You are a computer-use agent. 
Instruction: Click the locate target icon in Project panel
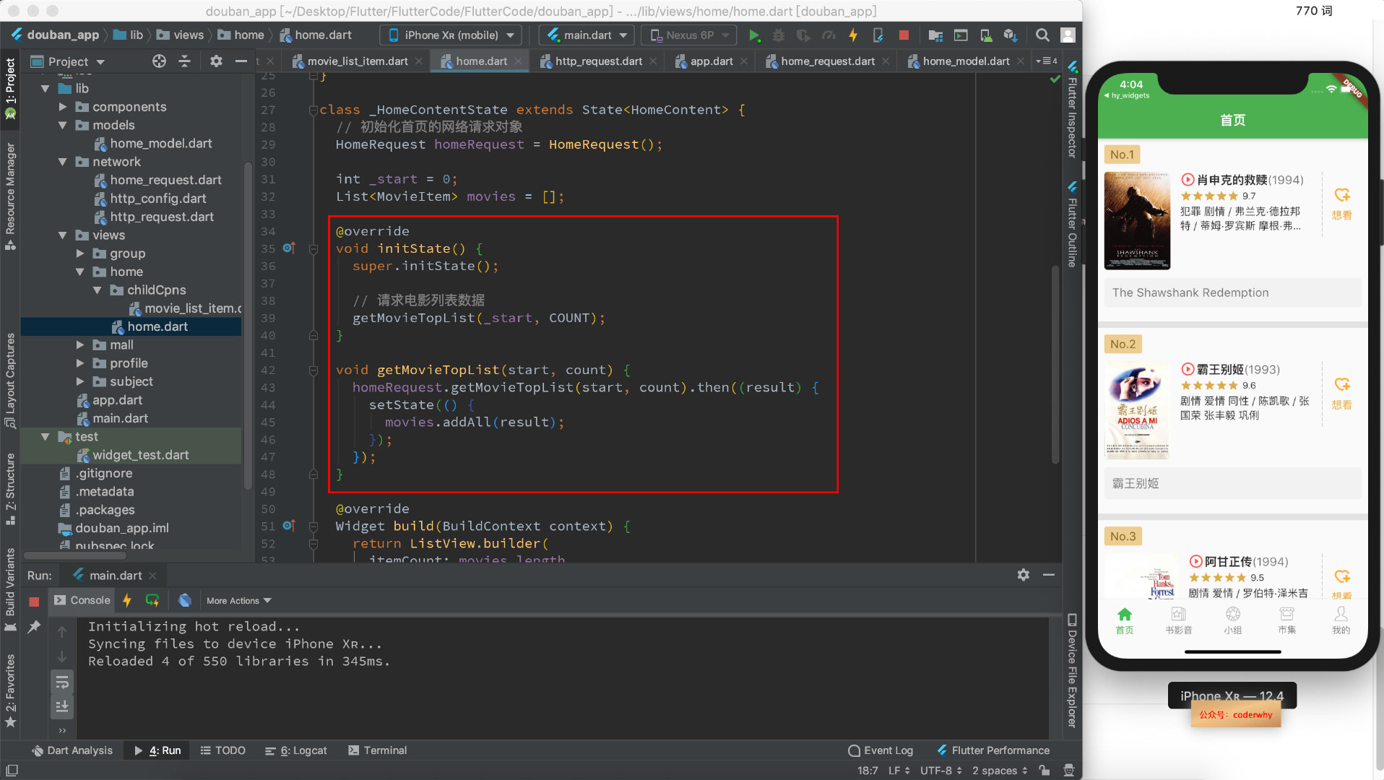(x=159, y=61)
